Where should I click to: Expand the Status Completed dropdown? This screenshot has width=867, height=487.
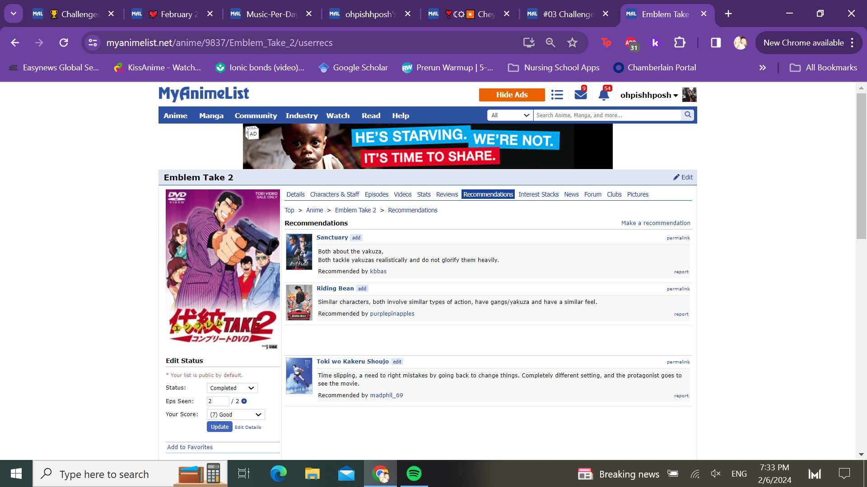[232, 388]
